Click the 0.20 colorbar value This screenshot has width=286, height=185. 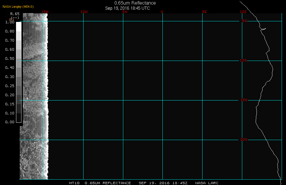click(x=10, y=95)
